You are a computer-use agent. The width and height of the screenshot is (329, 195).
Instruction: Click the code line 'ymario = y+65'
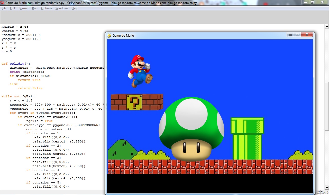[15, 31]
